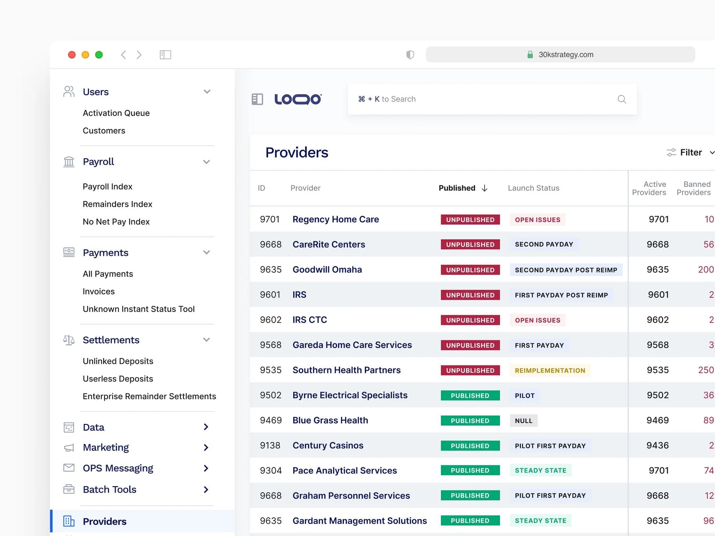
Task: Click the browser privacy shield icon
Action: pyautogui.click(x=410, y=55)
